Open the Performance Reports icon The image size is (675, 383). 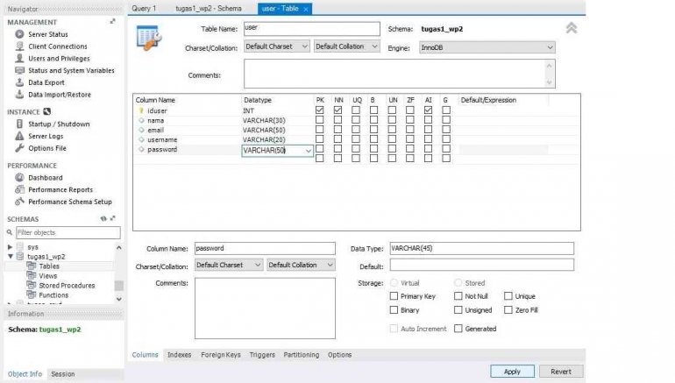19,189
